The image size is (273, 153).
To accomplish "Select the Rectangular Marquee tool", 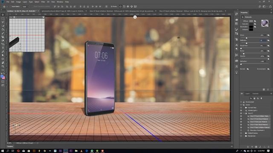I will click(x=3, y=18).
